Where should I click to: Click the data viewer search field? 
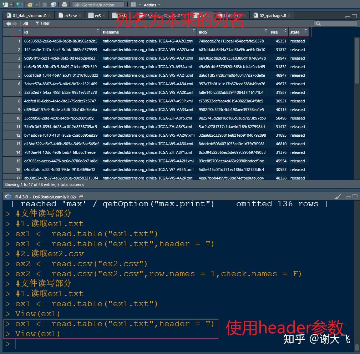335,24
